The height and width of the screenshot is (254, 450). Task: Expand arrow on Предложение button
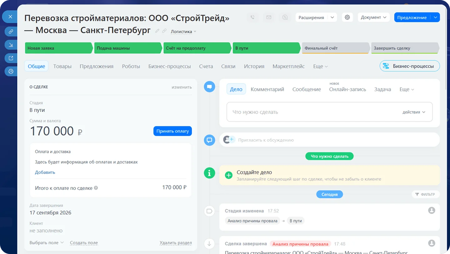pos(435,18)
